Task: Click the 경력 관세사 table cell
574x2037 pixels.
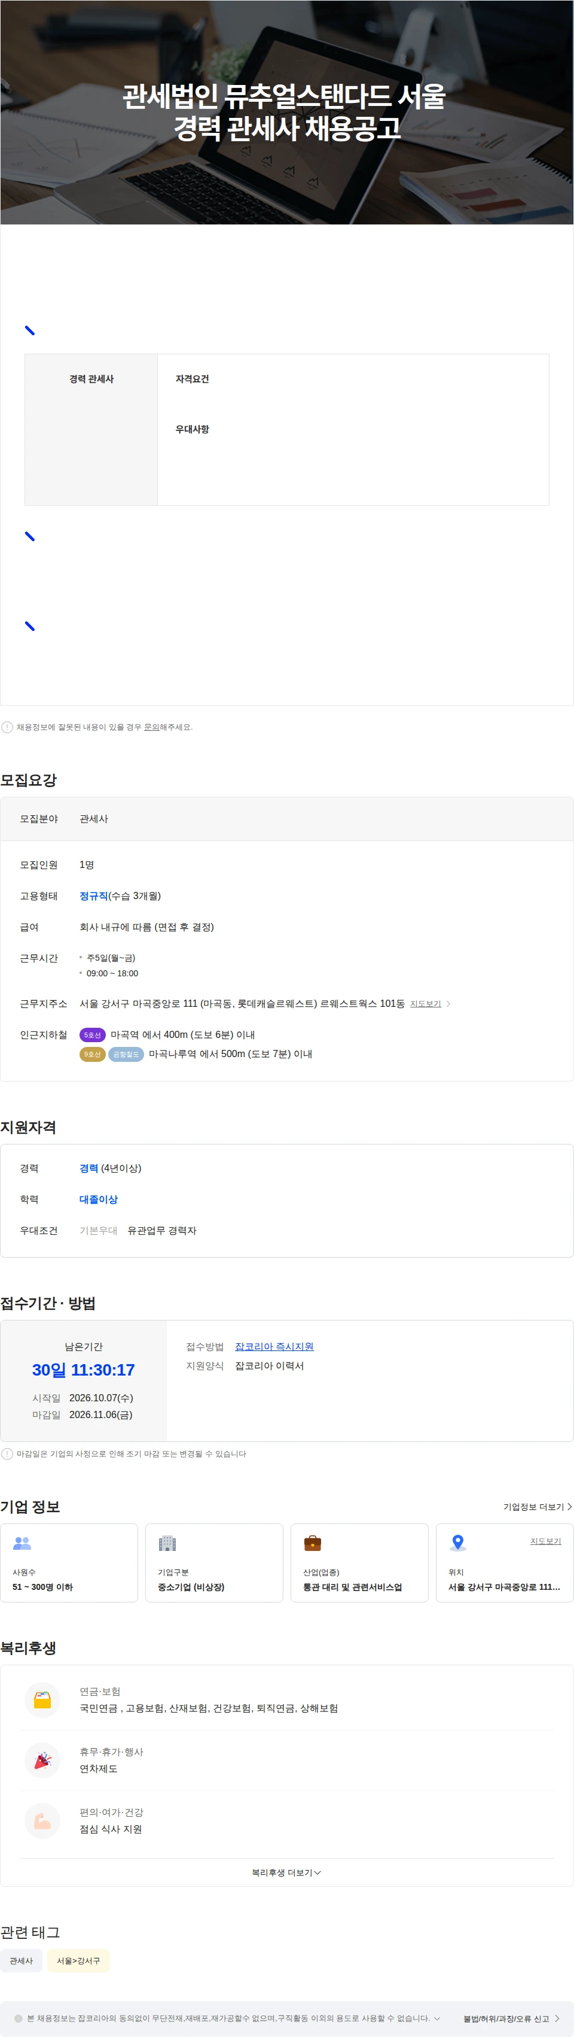Action: (91, 429)
